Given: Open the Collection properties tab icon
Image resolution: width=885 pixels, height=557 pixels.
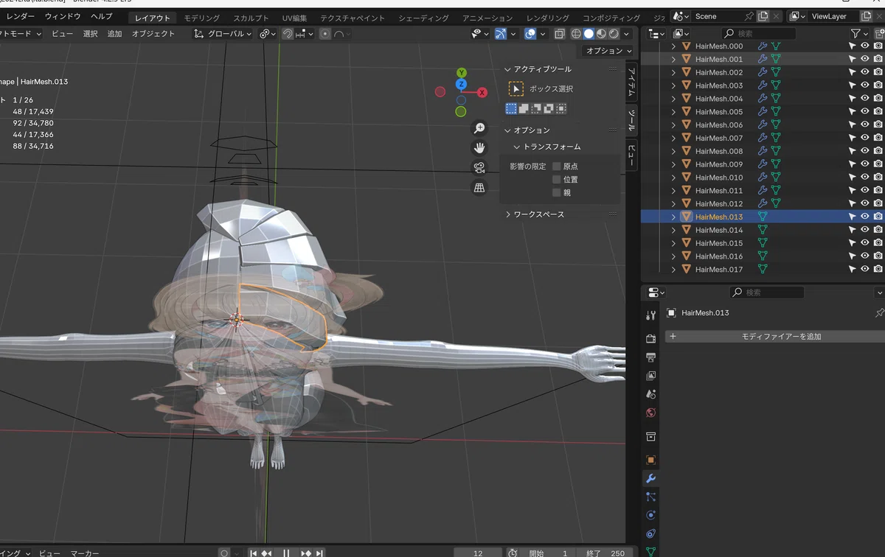Looking at the screenshot, I should (x=650, y=437).
